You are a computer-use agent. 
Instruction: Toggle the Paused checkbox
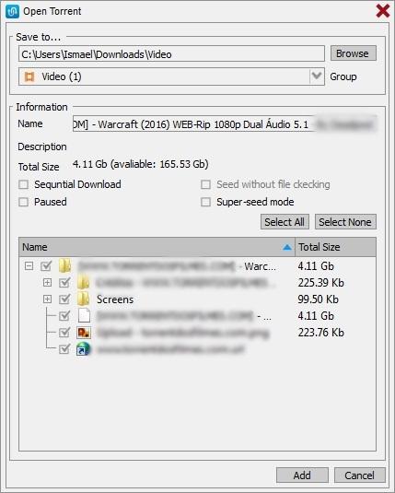click(24, 202)
